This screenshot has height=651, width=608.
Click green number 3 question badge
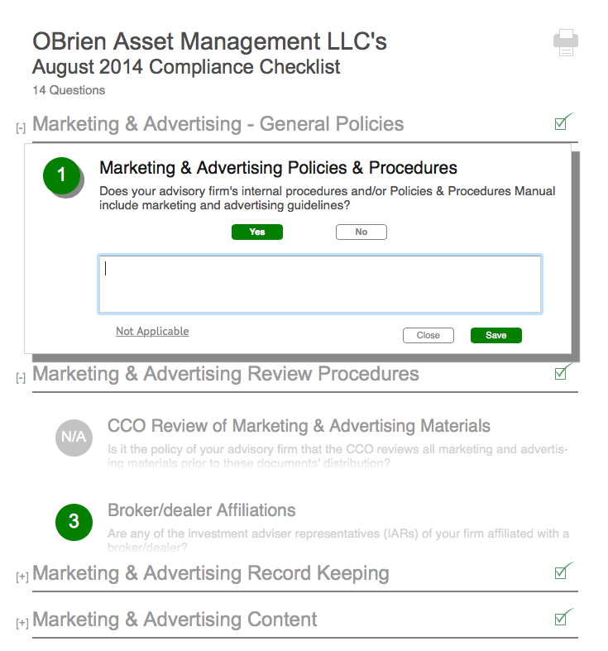(x=74, y=521)
